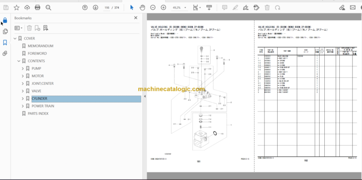Image resolution: width=362 pixels, height=180 pixels.
Task: Go to next page with down arrow
Action: pos(95,8)
